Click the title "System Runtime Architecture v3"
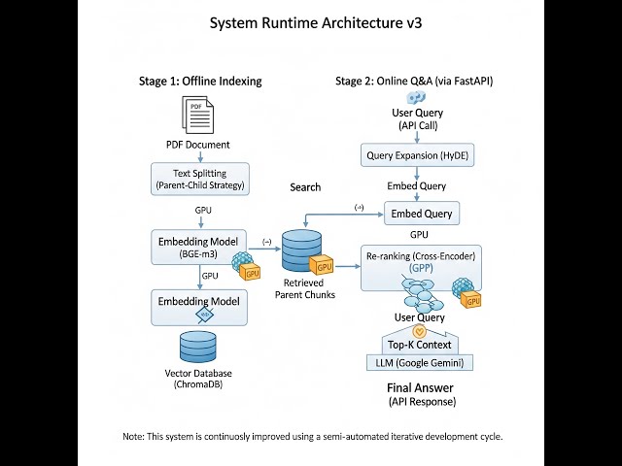 pos(316,23)
